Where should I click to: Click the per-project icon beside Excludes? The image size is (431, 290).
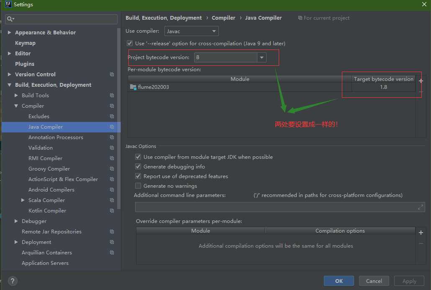(112, 116)
